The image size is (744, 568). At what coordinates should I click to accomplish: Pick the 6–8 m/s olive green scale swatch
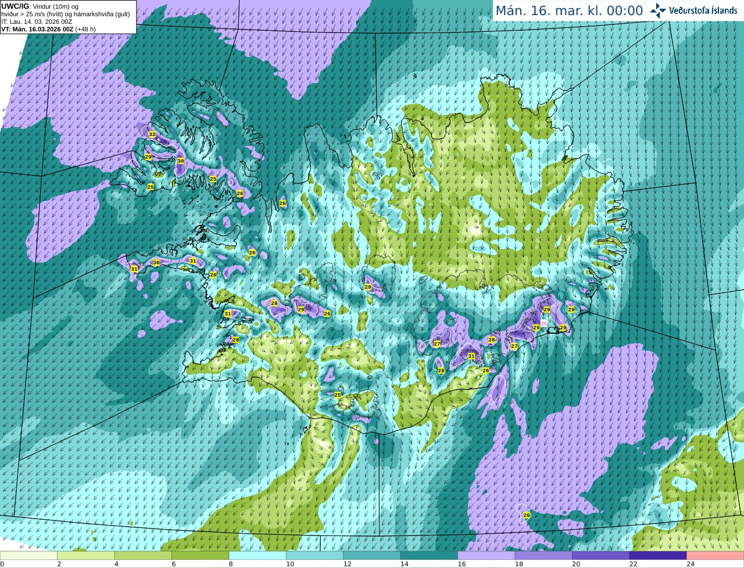coord(201,555)
